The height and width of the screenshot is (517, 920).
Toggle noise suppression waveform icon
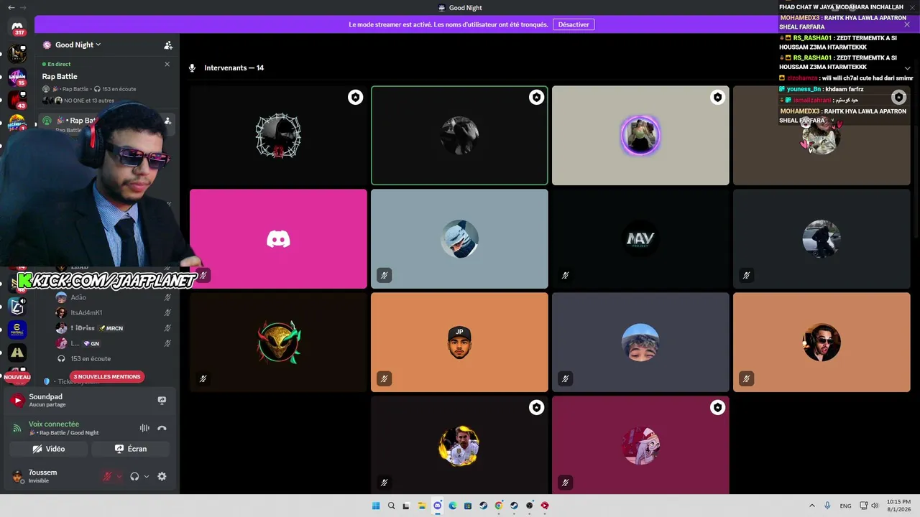coord(144,428)
